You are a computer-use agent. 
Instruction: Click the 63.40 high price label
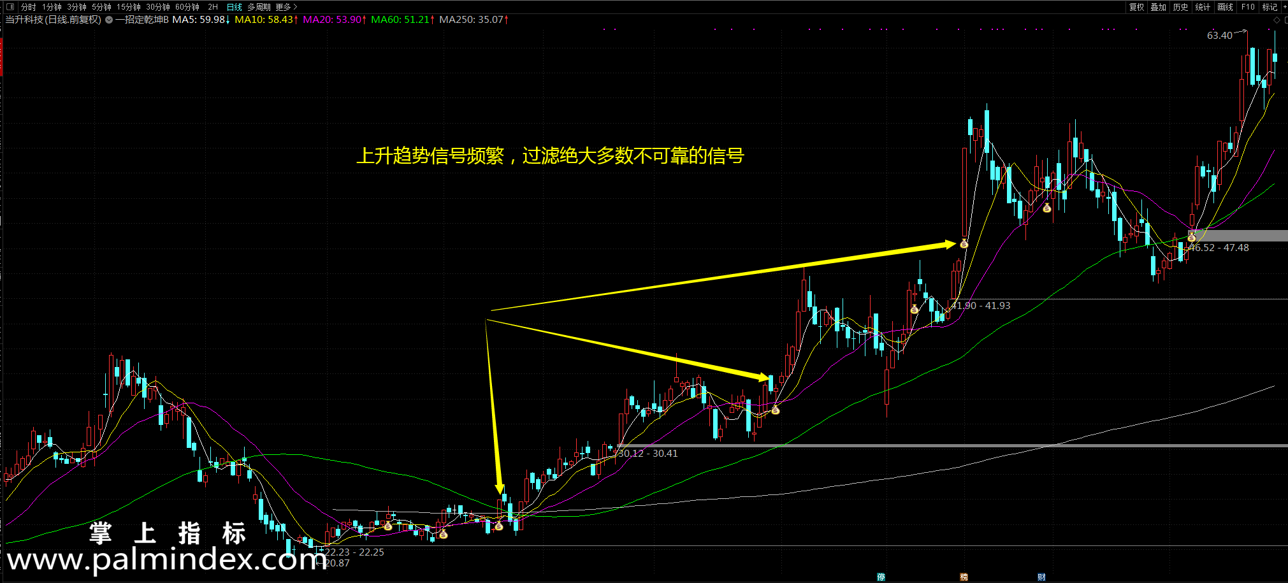click(x=1220, y=36)
